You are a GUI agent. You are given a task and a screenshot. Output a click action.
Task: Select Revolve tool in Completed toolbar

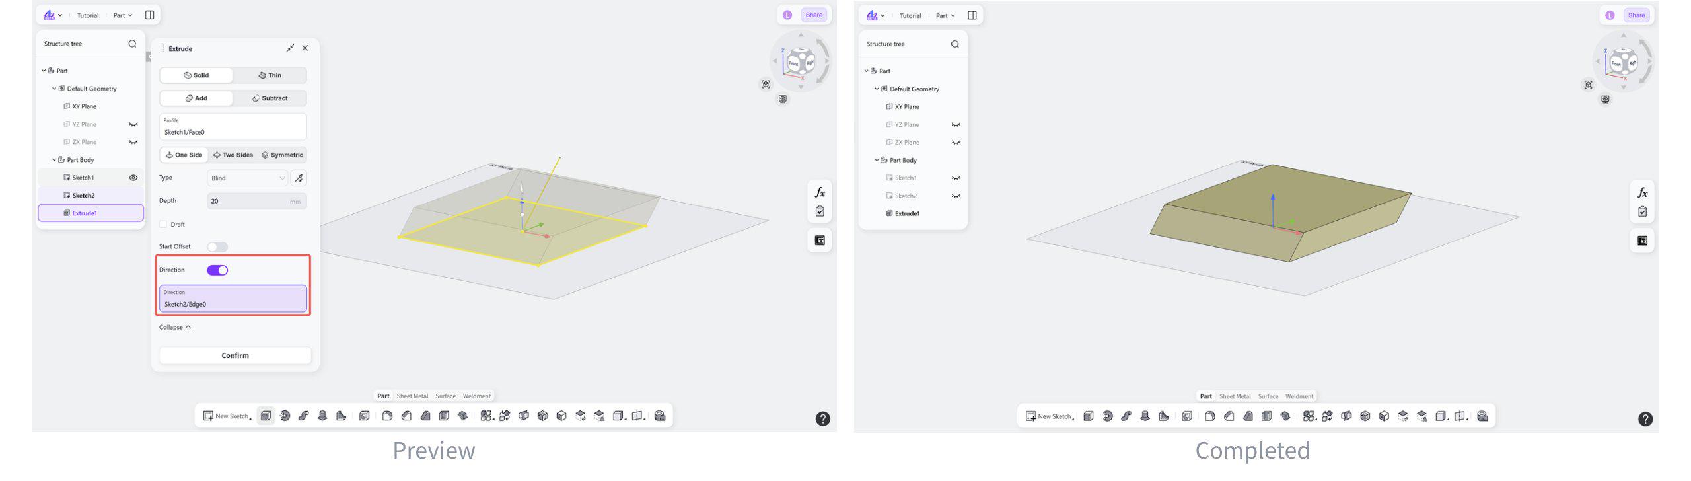click(x=1108, y=416)
